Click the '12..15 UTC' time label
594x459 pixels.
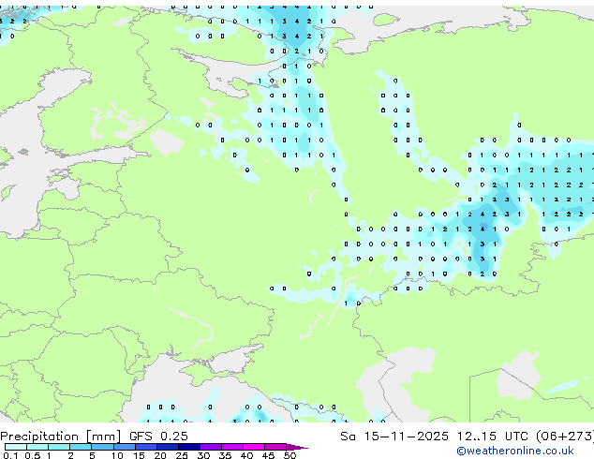tap(493, 437)
